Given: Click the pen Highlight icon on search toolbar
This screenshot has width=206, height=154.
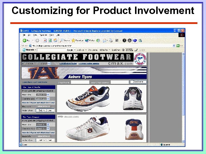Looking at the screenshot, I should (x=136, y=50).
